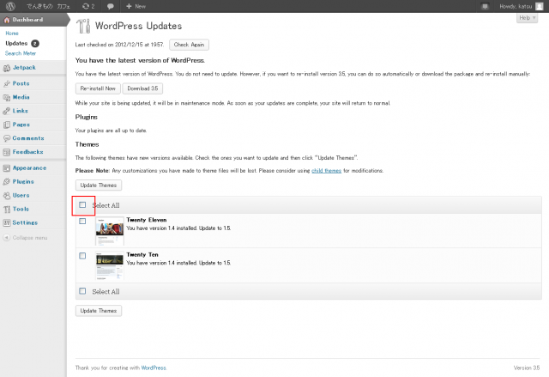Open the Media menu

coord(21,97)
